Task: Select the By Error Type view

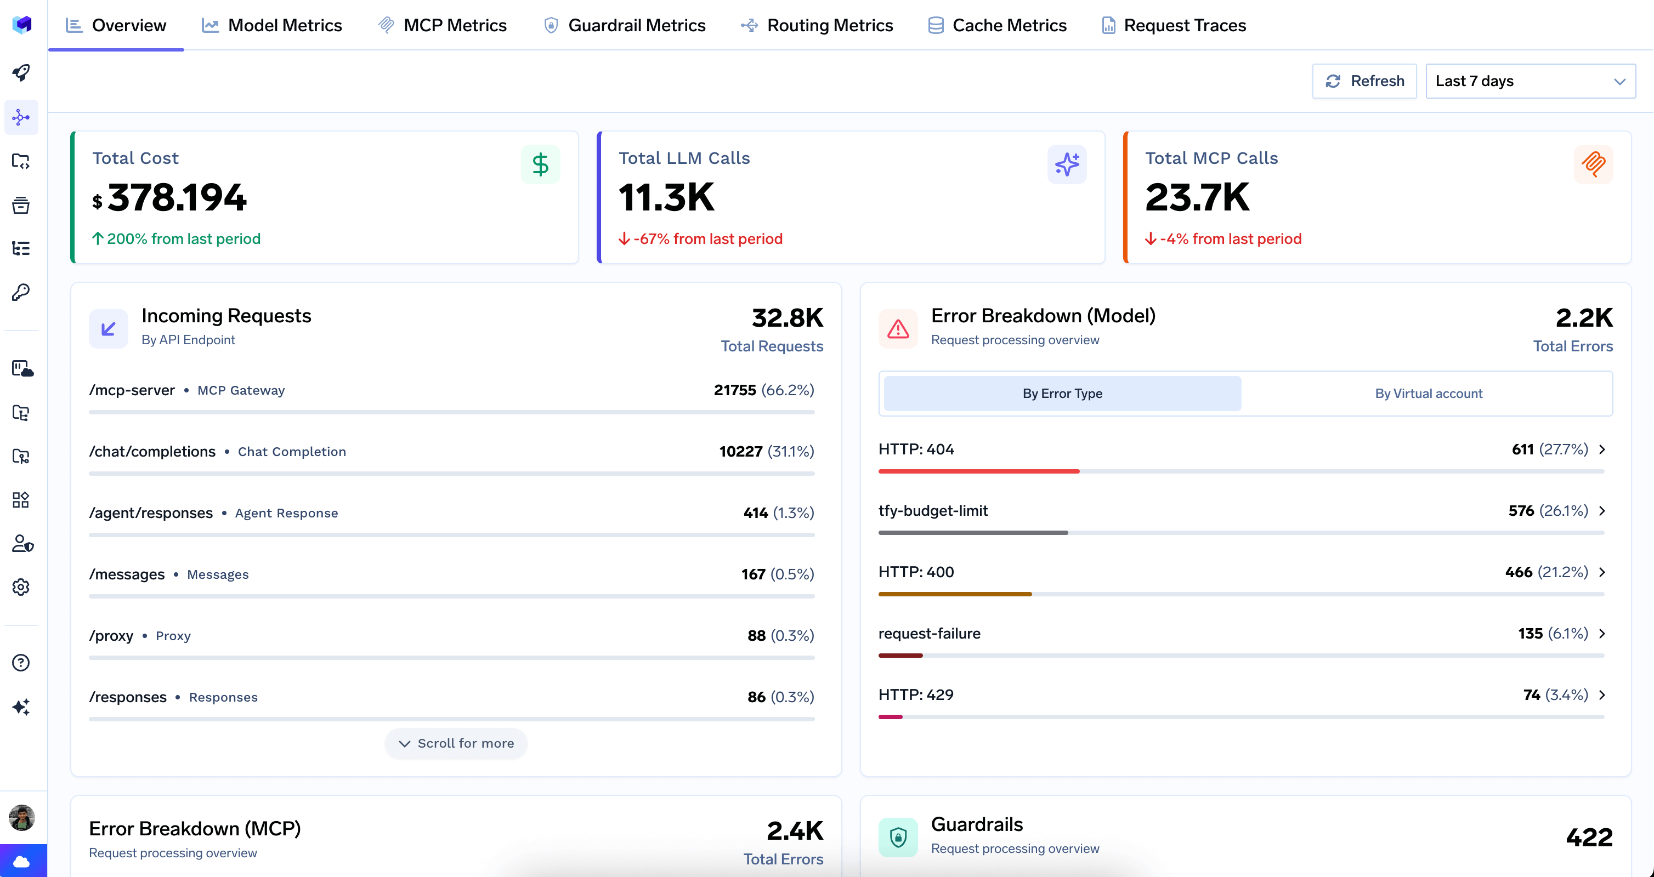Action: pyautogui.click(x=1062, y=393)
